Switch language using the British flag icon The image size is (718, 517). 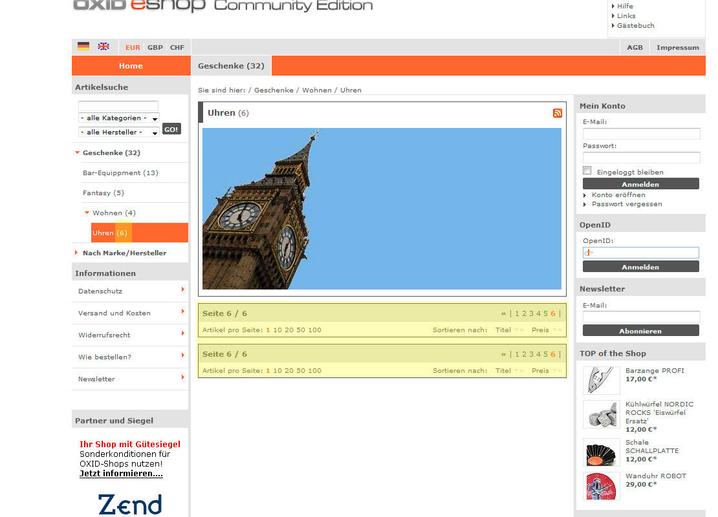tap(103, 47)
